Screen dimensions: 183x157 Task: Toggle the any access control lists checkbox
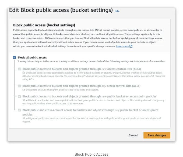(19, 86)
